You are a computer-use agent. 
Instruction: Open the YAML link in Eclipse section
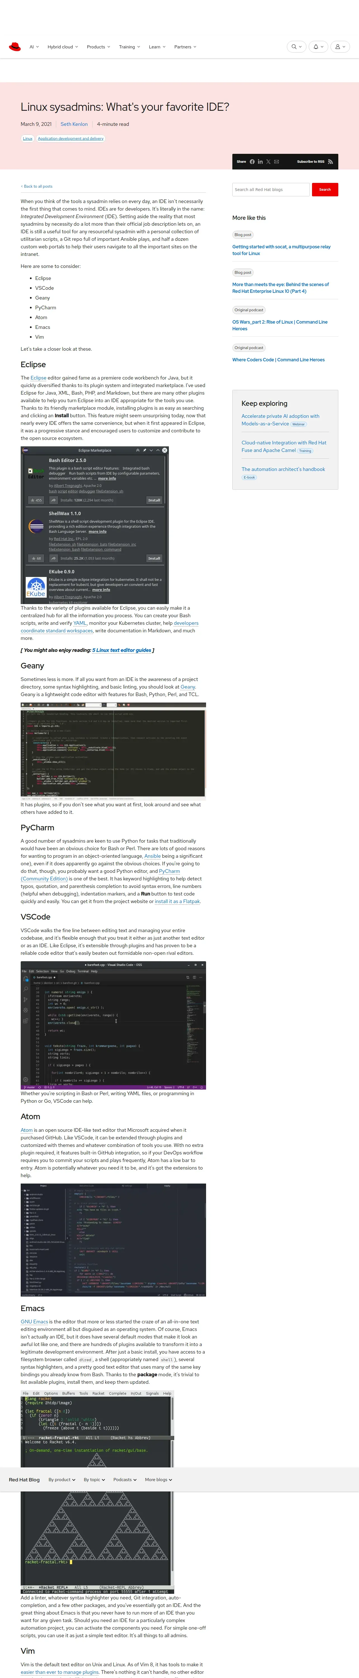[80, 623]
